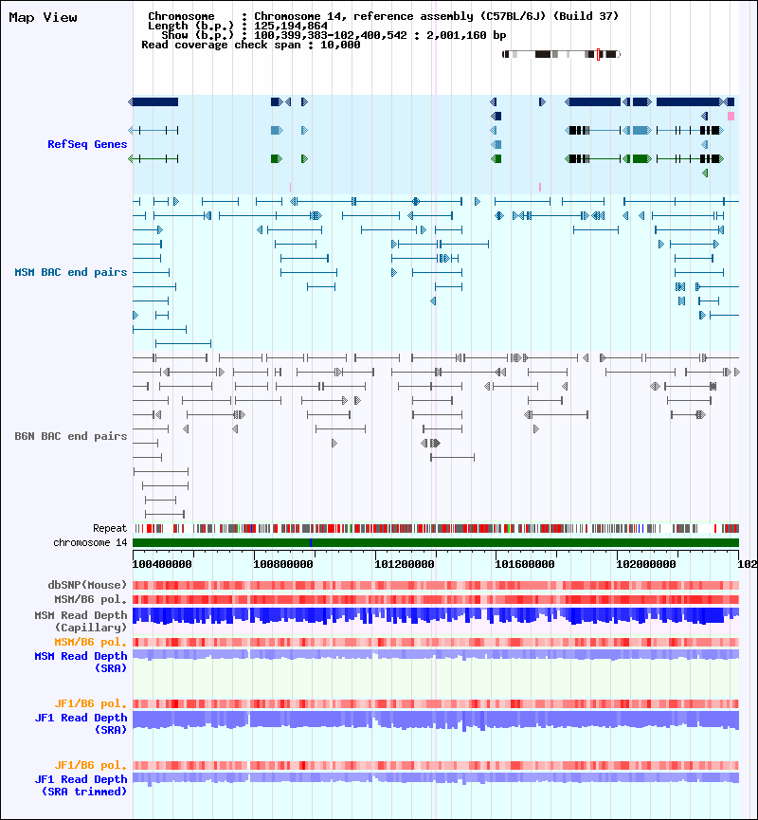Screen dimensions: 758x820
Task: Click the 102000000 ruler label
Action: click(x=646, y=564)
